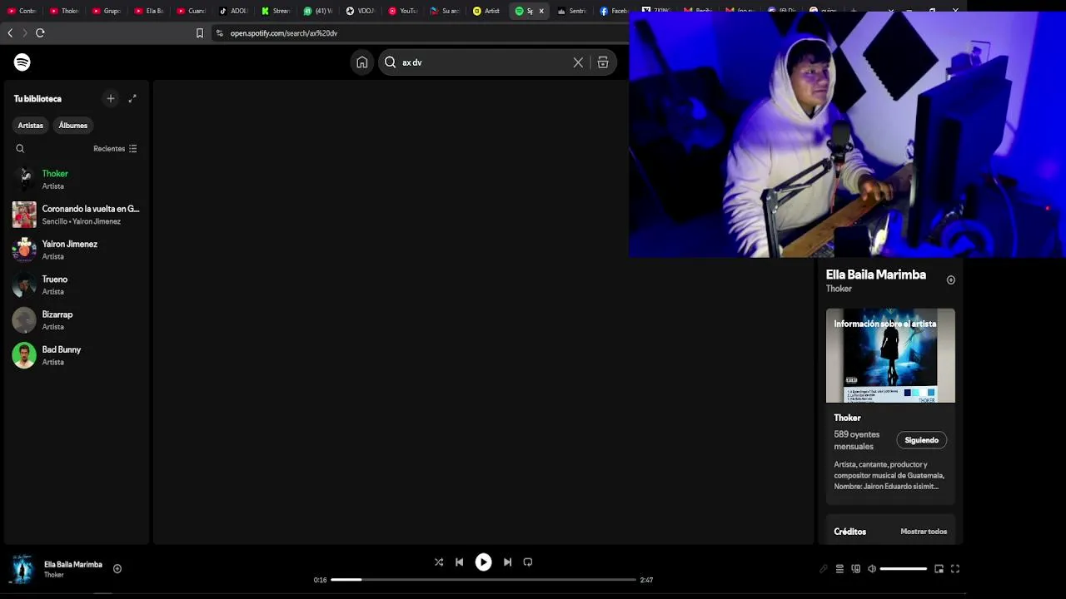1066x599 pixels.
Task: Mute with the speaker icon
Action: point(872,569)
